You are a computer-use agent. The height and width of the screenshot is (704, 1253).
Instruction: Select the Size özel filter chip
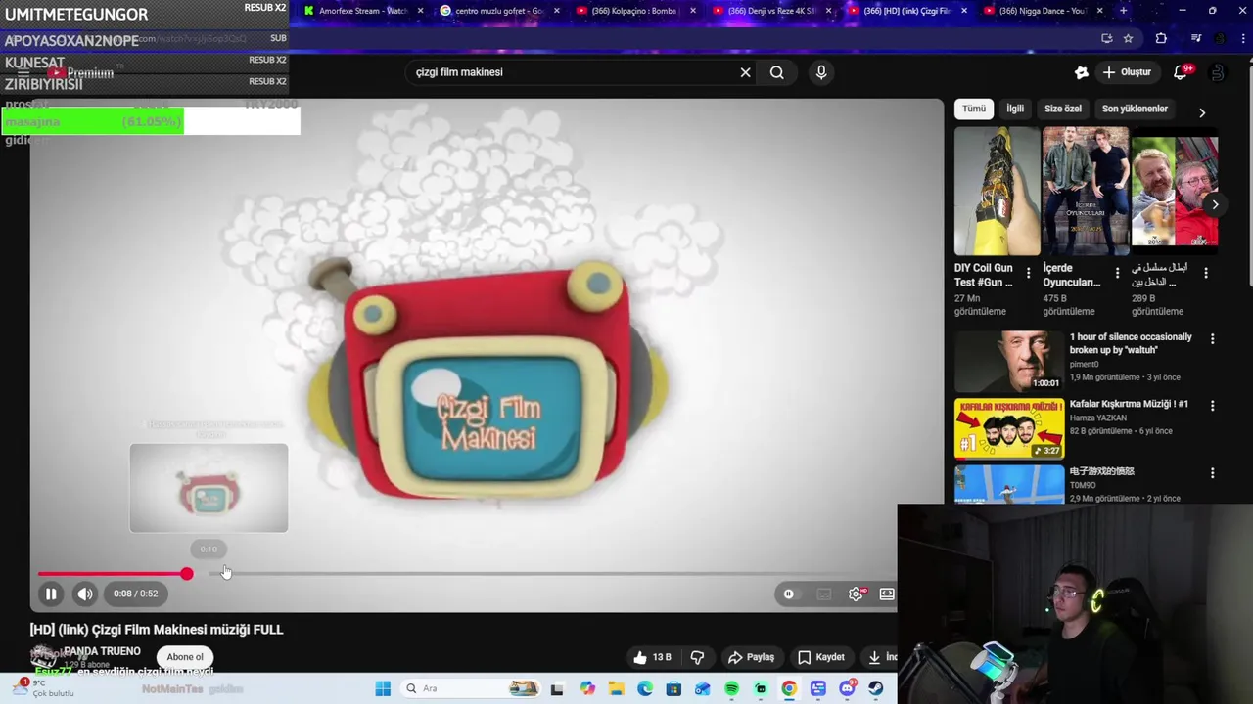coord(1062,109)
